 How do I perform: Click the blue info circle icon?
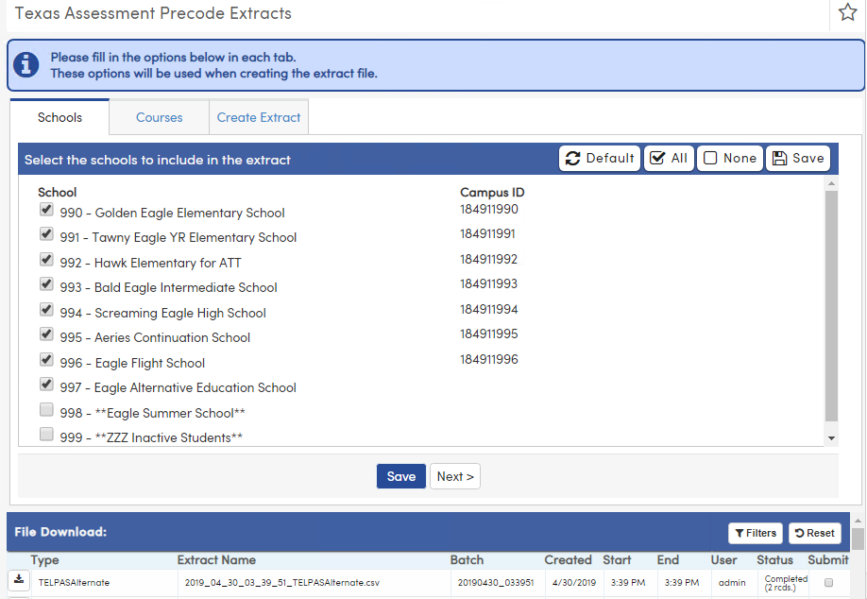point(25,64)
